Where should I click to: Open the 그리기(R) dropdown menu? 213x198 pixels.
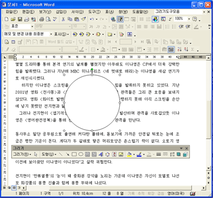pos(22,154)
